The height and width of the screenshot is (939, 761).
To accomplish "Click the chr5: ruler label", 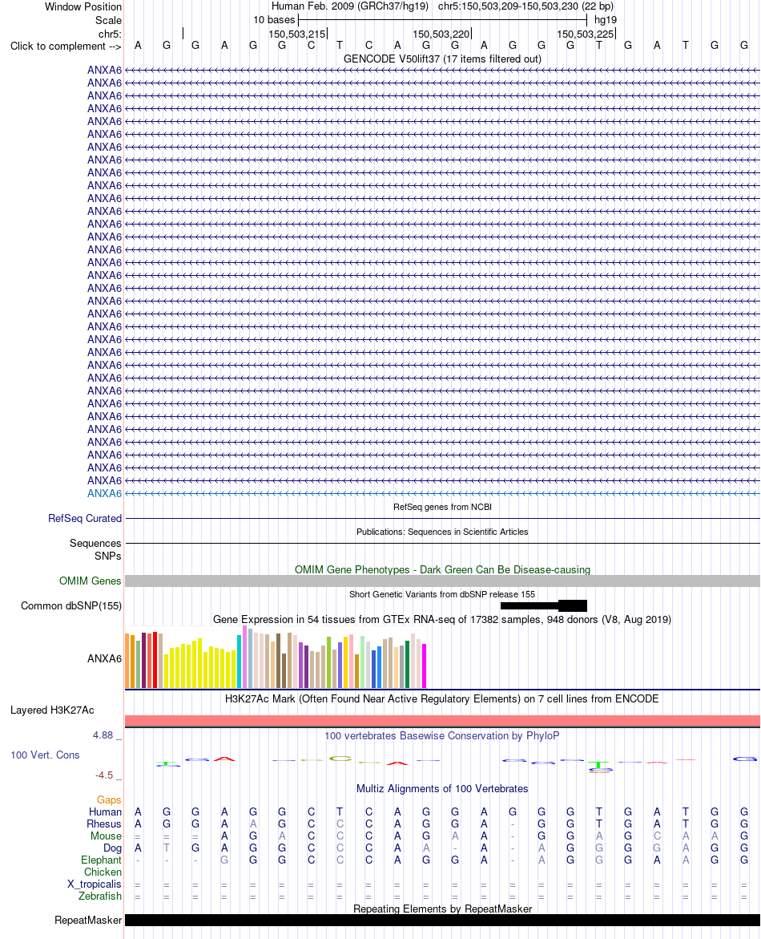I will coord(110,34).
